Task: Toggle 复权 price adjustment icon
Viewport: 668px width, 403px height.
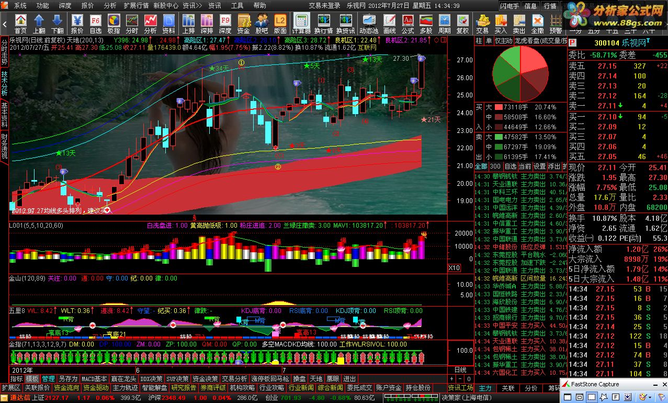Action: [463, 23]
